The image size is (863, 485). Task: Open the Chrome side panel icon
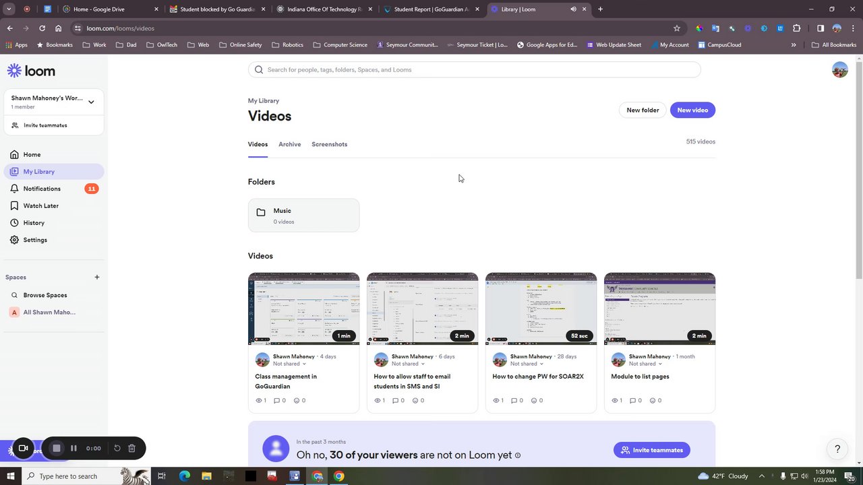point(821,28)
